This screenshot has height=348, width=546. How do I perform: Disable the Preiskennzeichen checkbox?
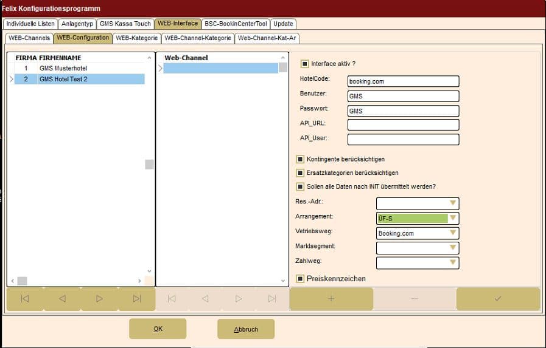click(300, 278)
